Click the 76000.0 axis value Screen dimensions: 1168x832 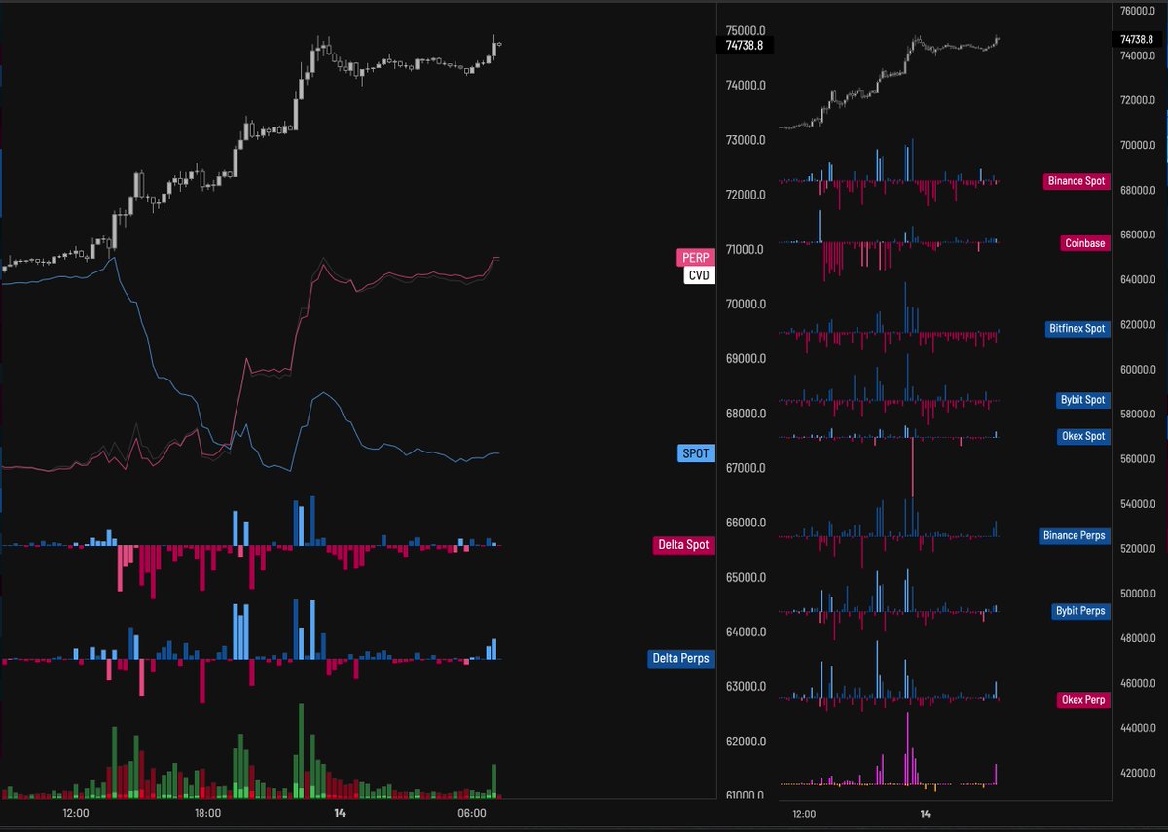[1140, 12]
